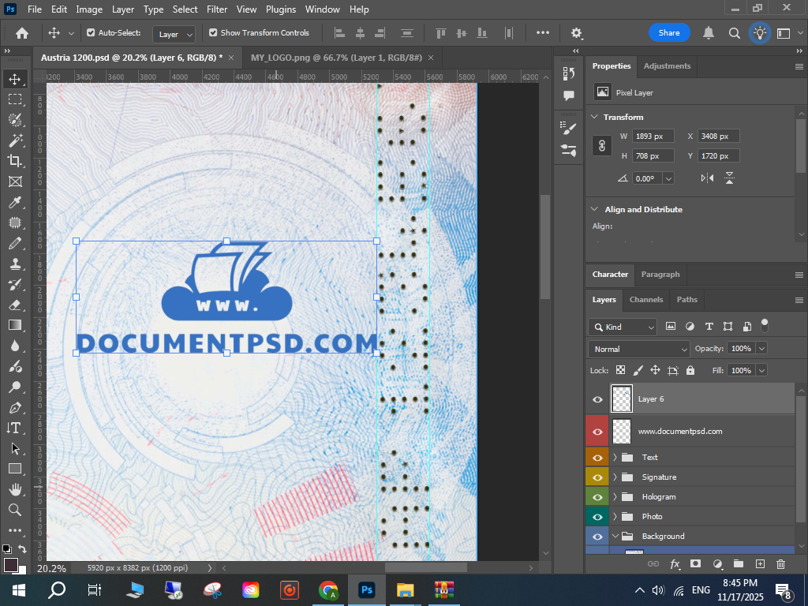
Task: Click the foreground color swatch
Action: (x=11, y=565)
